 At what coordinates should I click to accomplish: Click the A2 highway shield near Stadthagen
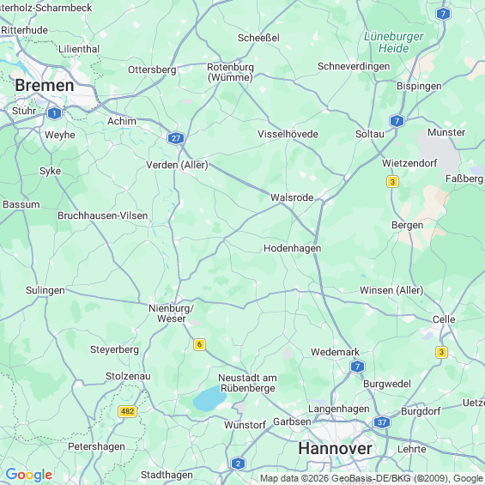click(238, 464)
